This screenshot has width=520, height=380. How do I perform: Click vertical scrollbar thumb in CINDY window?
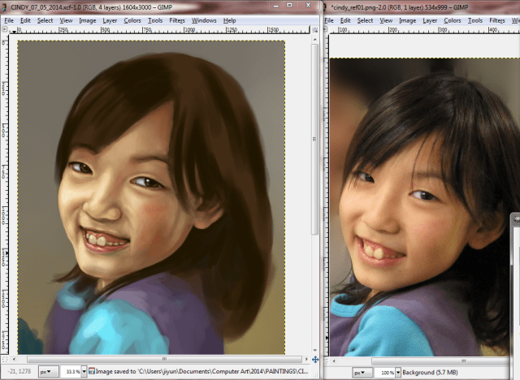click(314, 139)
